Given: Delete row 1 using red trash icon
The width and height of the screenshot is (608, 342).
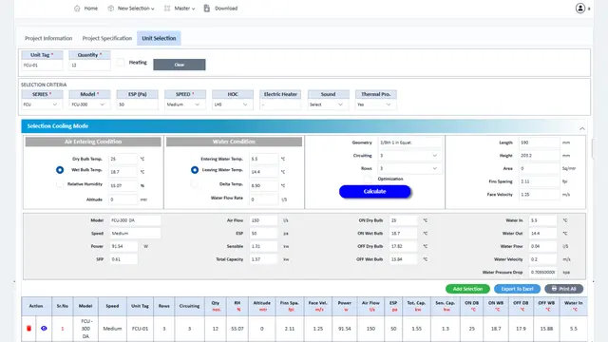Looking at the screenshot, I should point(28,329).
